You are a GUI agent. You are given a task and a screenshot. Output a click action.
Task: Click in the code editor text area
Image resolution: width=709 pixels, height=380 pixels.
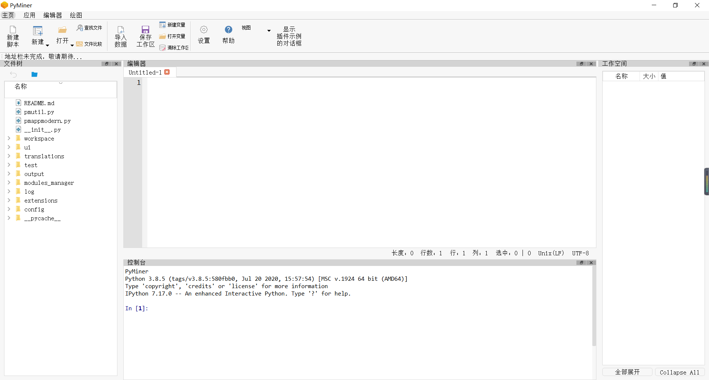coord(371,162)
